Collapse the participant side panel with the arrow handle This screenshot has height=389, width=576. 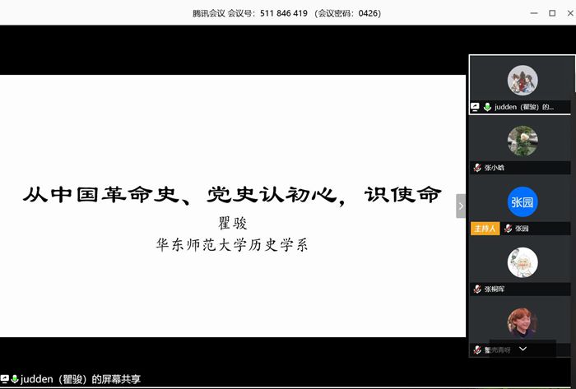pos(461,206)
